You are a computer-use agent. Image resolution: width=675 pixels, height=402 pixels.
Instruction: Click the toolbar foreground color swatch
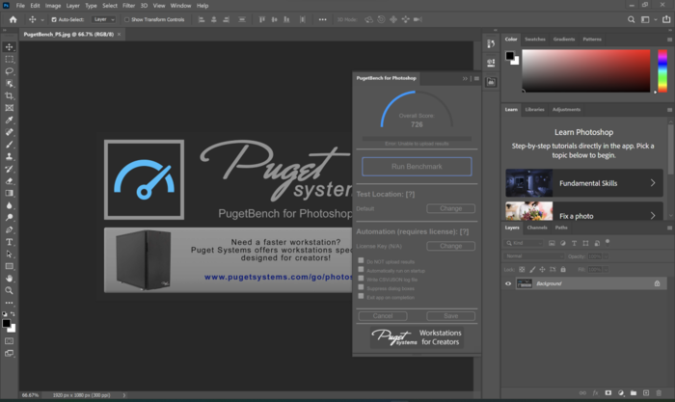7,324
